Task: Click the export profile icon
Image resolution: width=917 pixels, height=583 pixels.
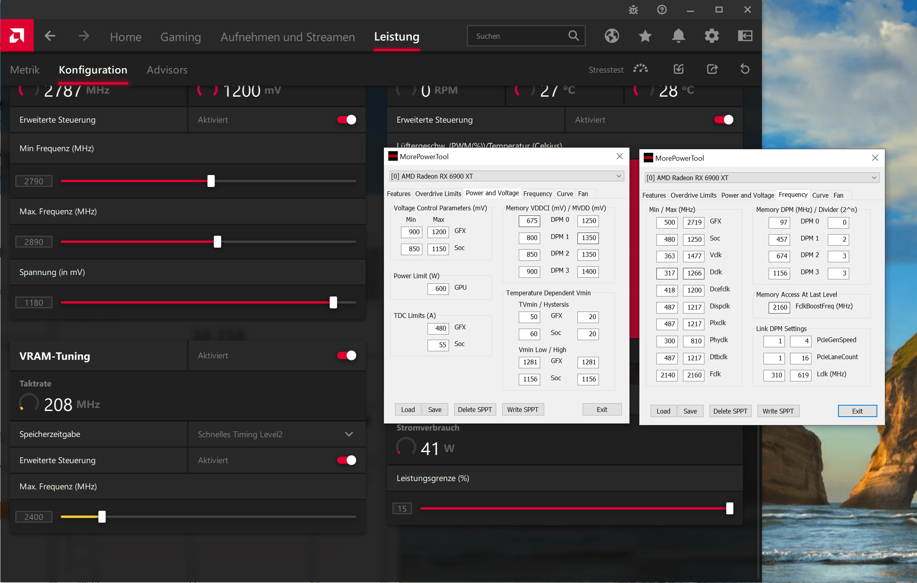Action: 712,69
